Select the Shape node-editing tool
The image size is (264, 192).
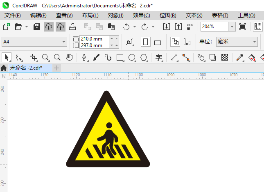pos(19,58)
